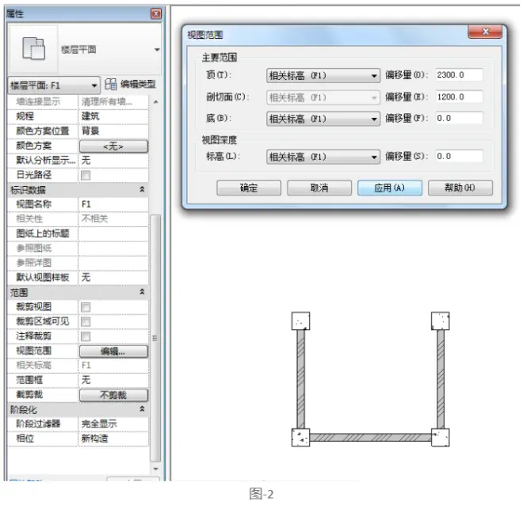Click the 默认视图样板 value 无
Viewport: 523px width, 505px height.
tap(113, 277)
